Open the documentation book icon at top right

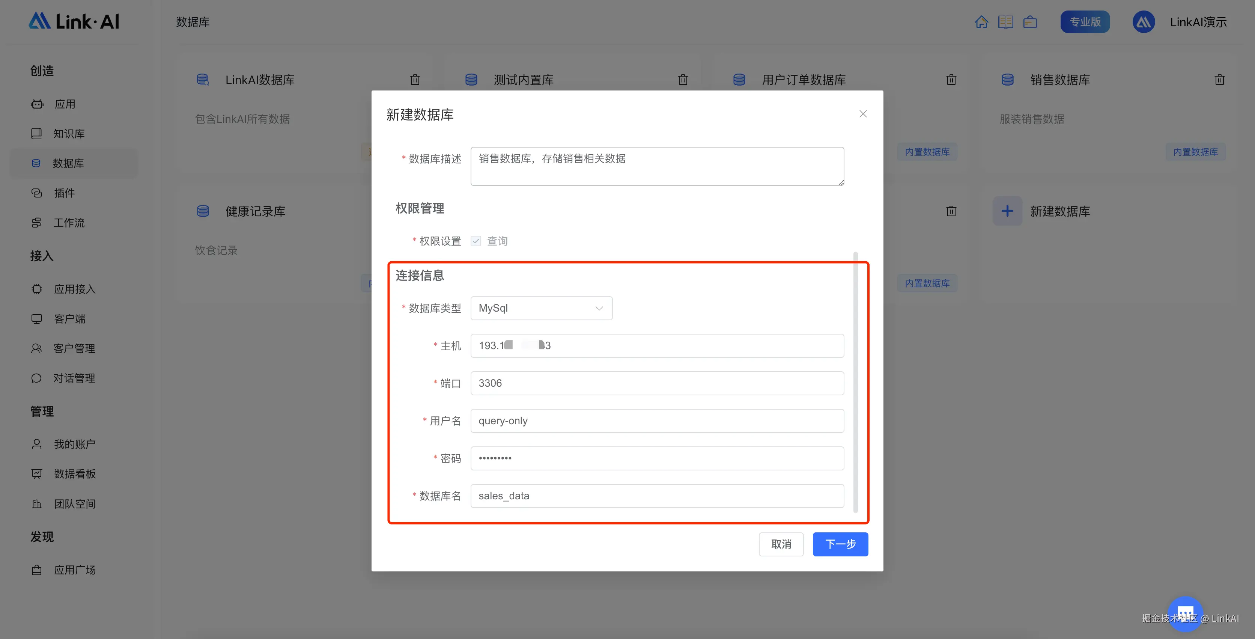pos(1005,21)
